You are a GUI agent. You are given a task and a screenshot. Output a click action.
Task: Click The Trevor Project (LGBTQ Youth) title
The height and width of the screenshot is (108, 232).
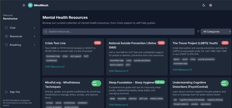tap(195, 43)
